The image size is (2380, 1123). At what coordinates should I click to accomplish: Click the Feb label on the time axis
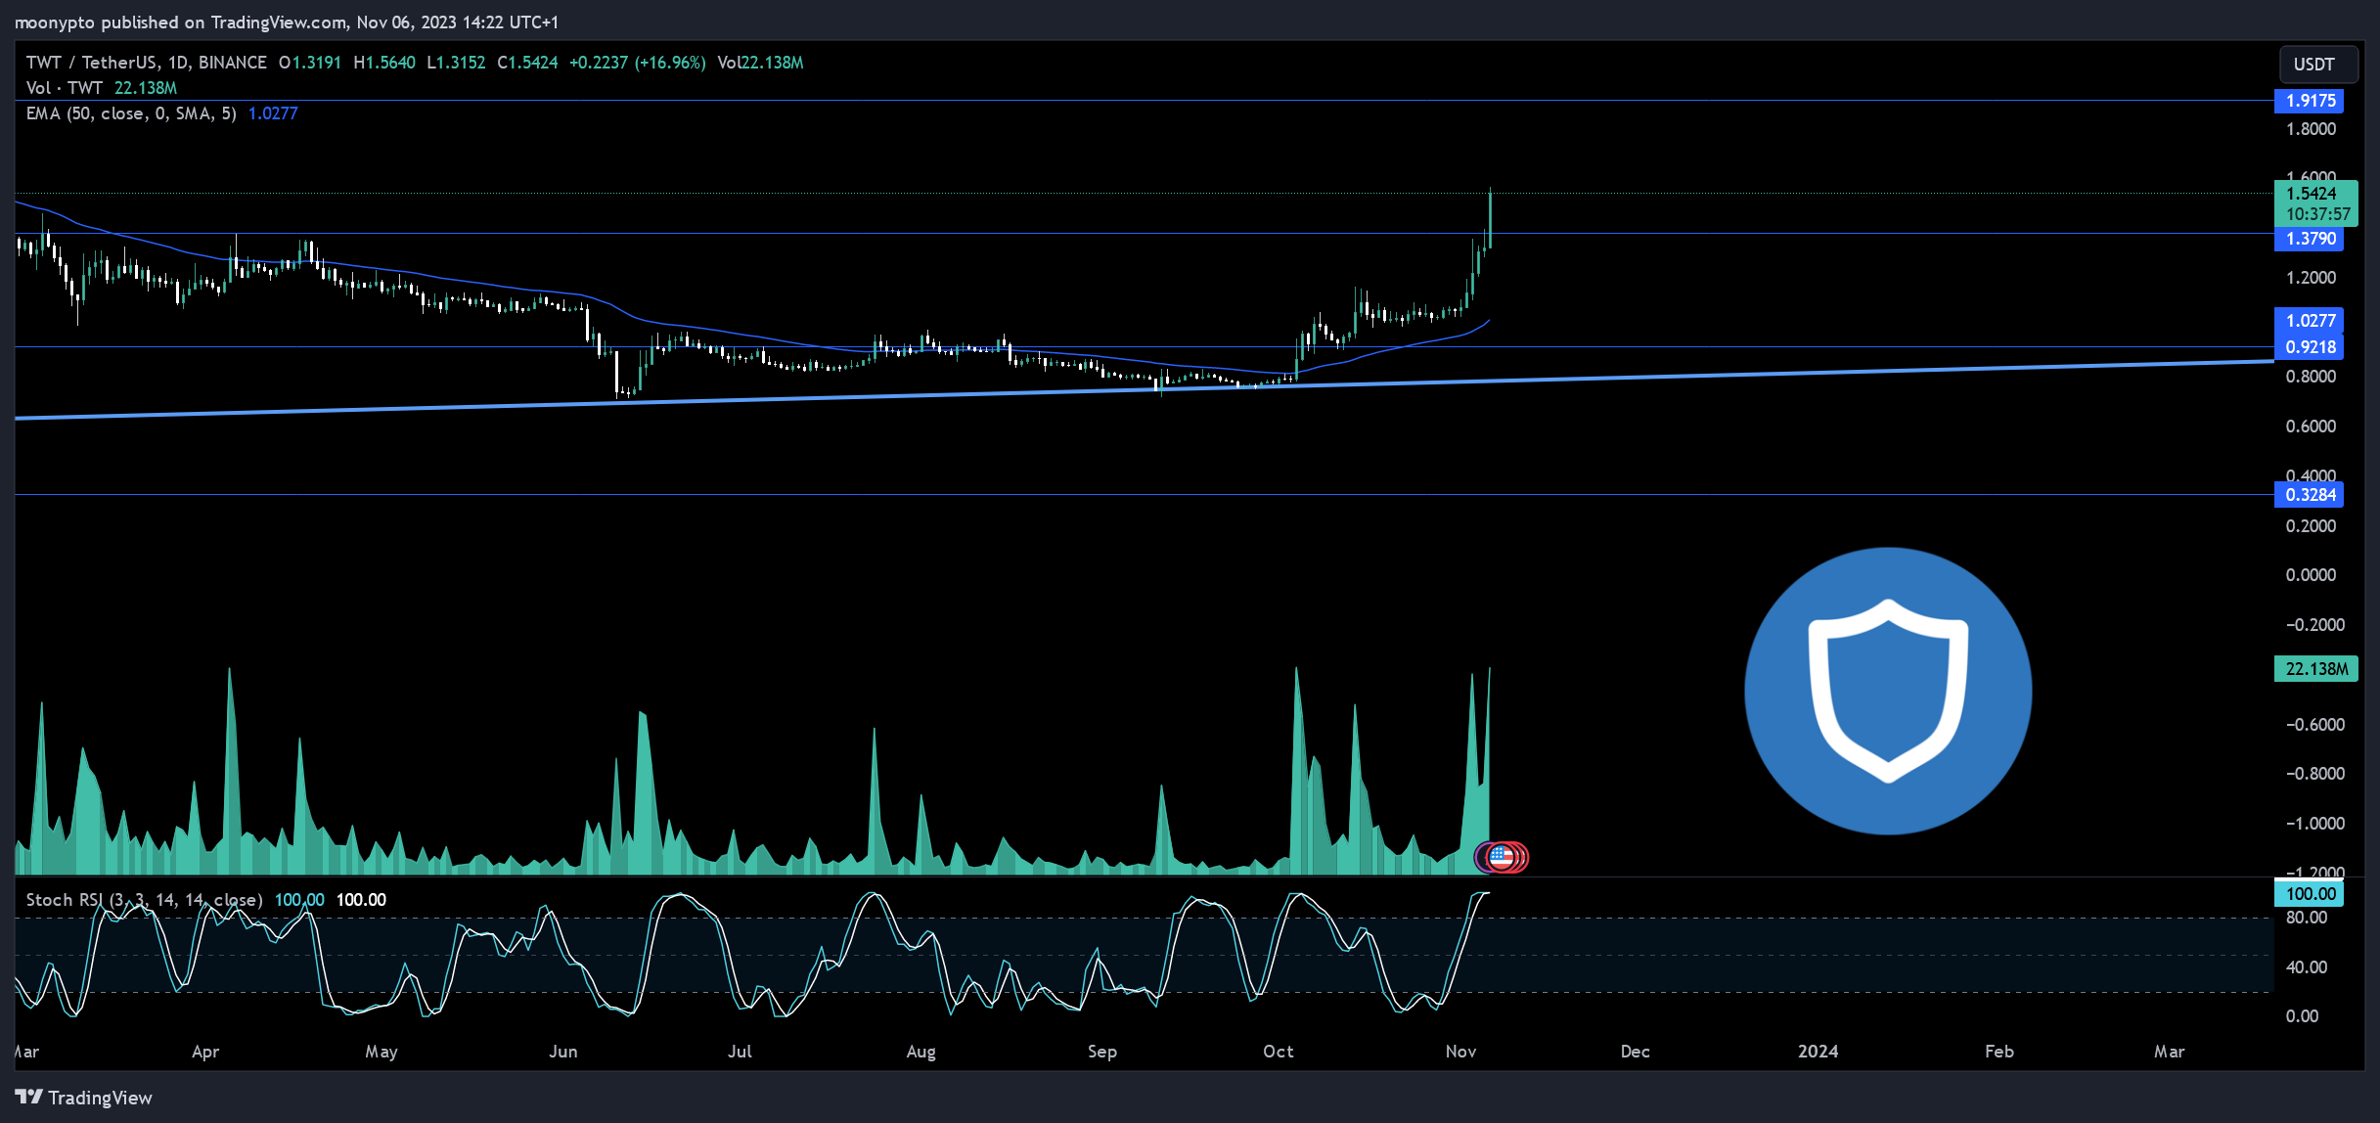tap(1999, 1052)
